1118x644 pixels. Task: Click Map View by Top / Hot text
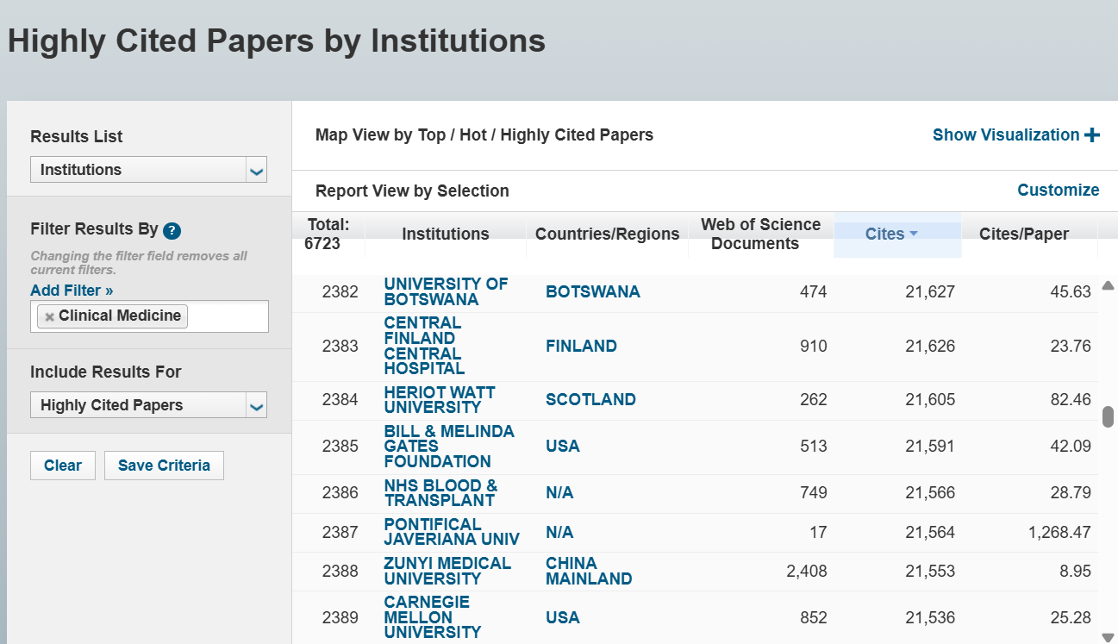[x=484, y=134]
